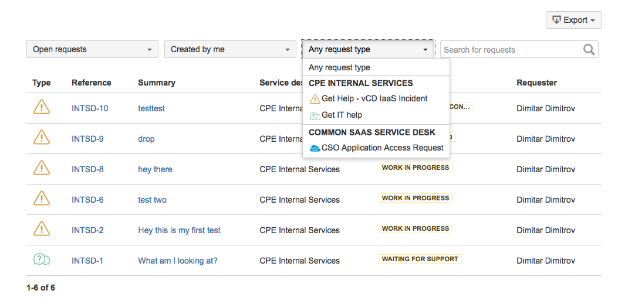Click CPE Internal Services in INTSD-1 row
The height and width of the screenshot is (304, 625).
tap(299, 261)
